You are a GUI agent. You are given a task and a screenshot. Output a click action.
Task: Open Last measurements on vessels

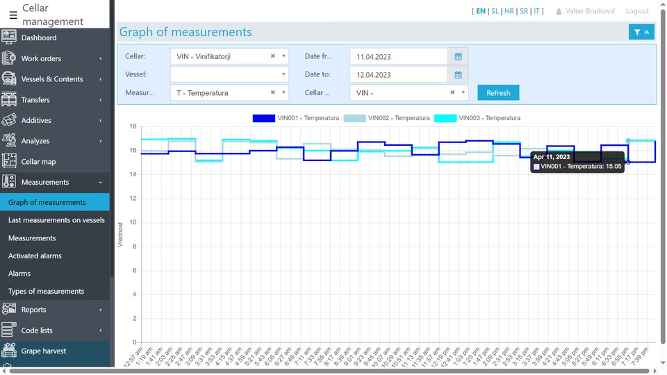point(56,220)
